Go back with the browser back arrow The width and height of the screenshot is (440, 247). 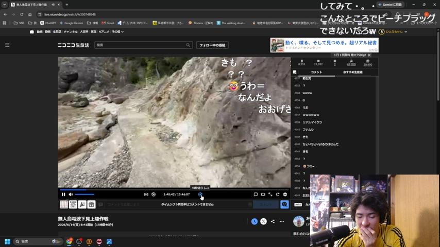(x=5, y=14)
